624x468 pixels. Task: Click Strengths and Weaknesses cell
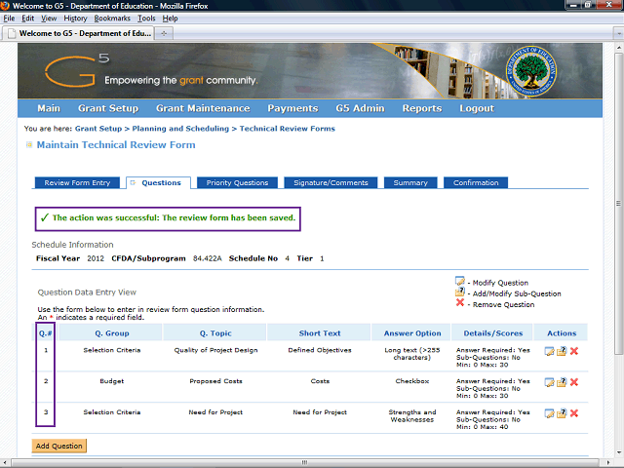[x=411, y=416]
